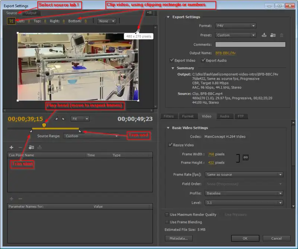Expand the Profile dropdown set to Baseline
Screen dimensions: 298x249
pos(244,194)
